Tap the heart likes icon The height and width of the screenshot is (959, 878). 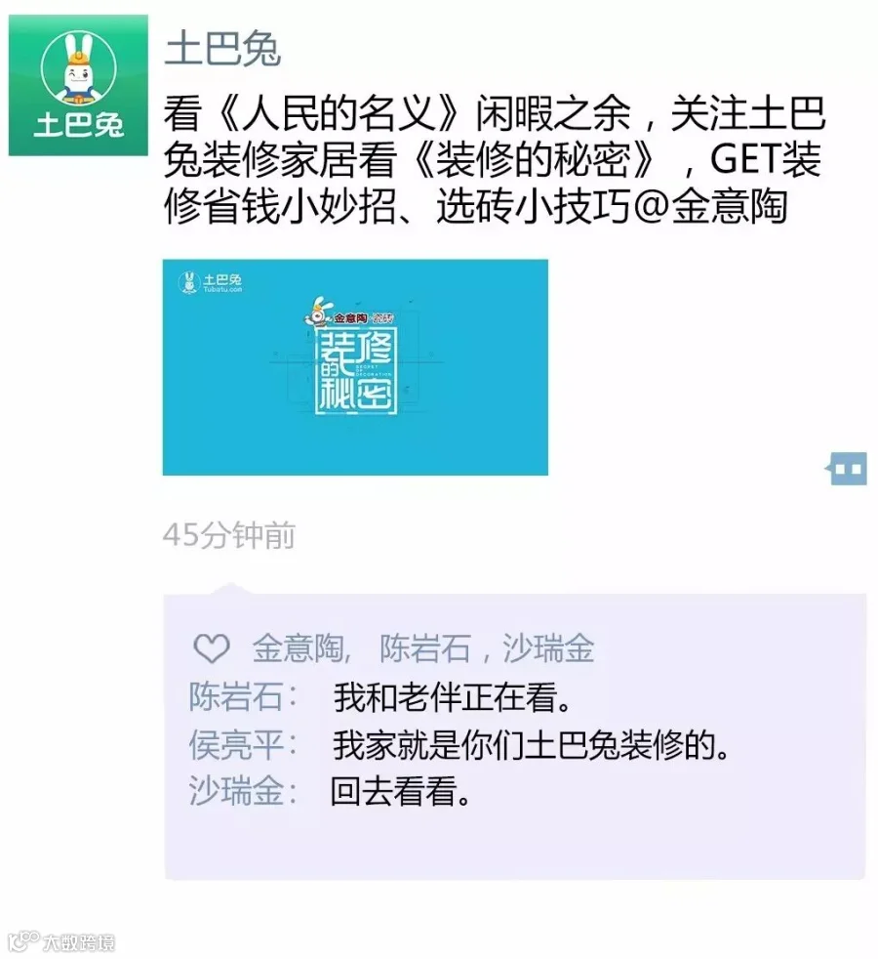pos(212,648)
